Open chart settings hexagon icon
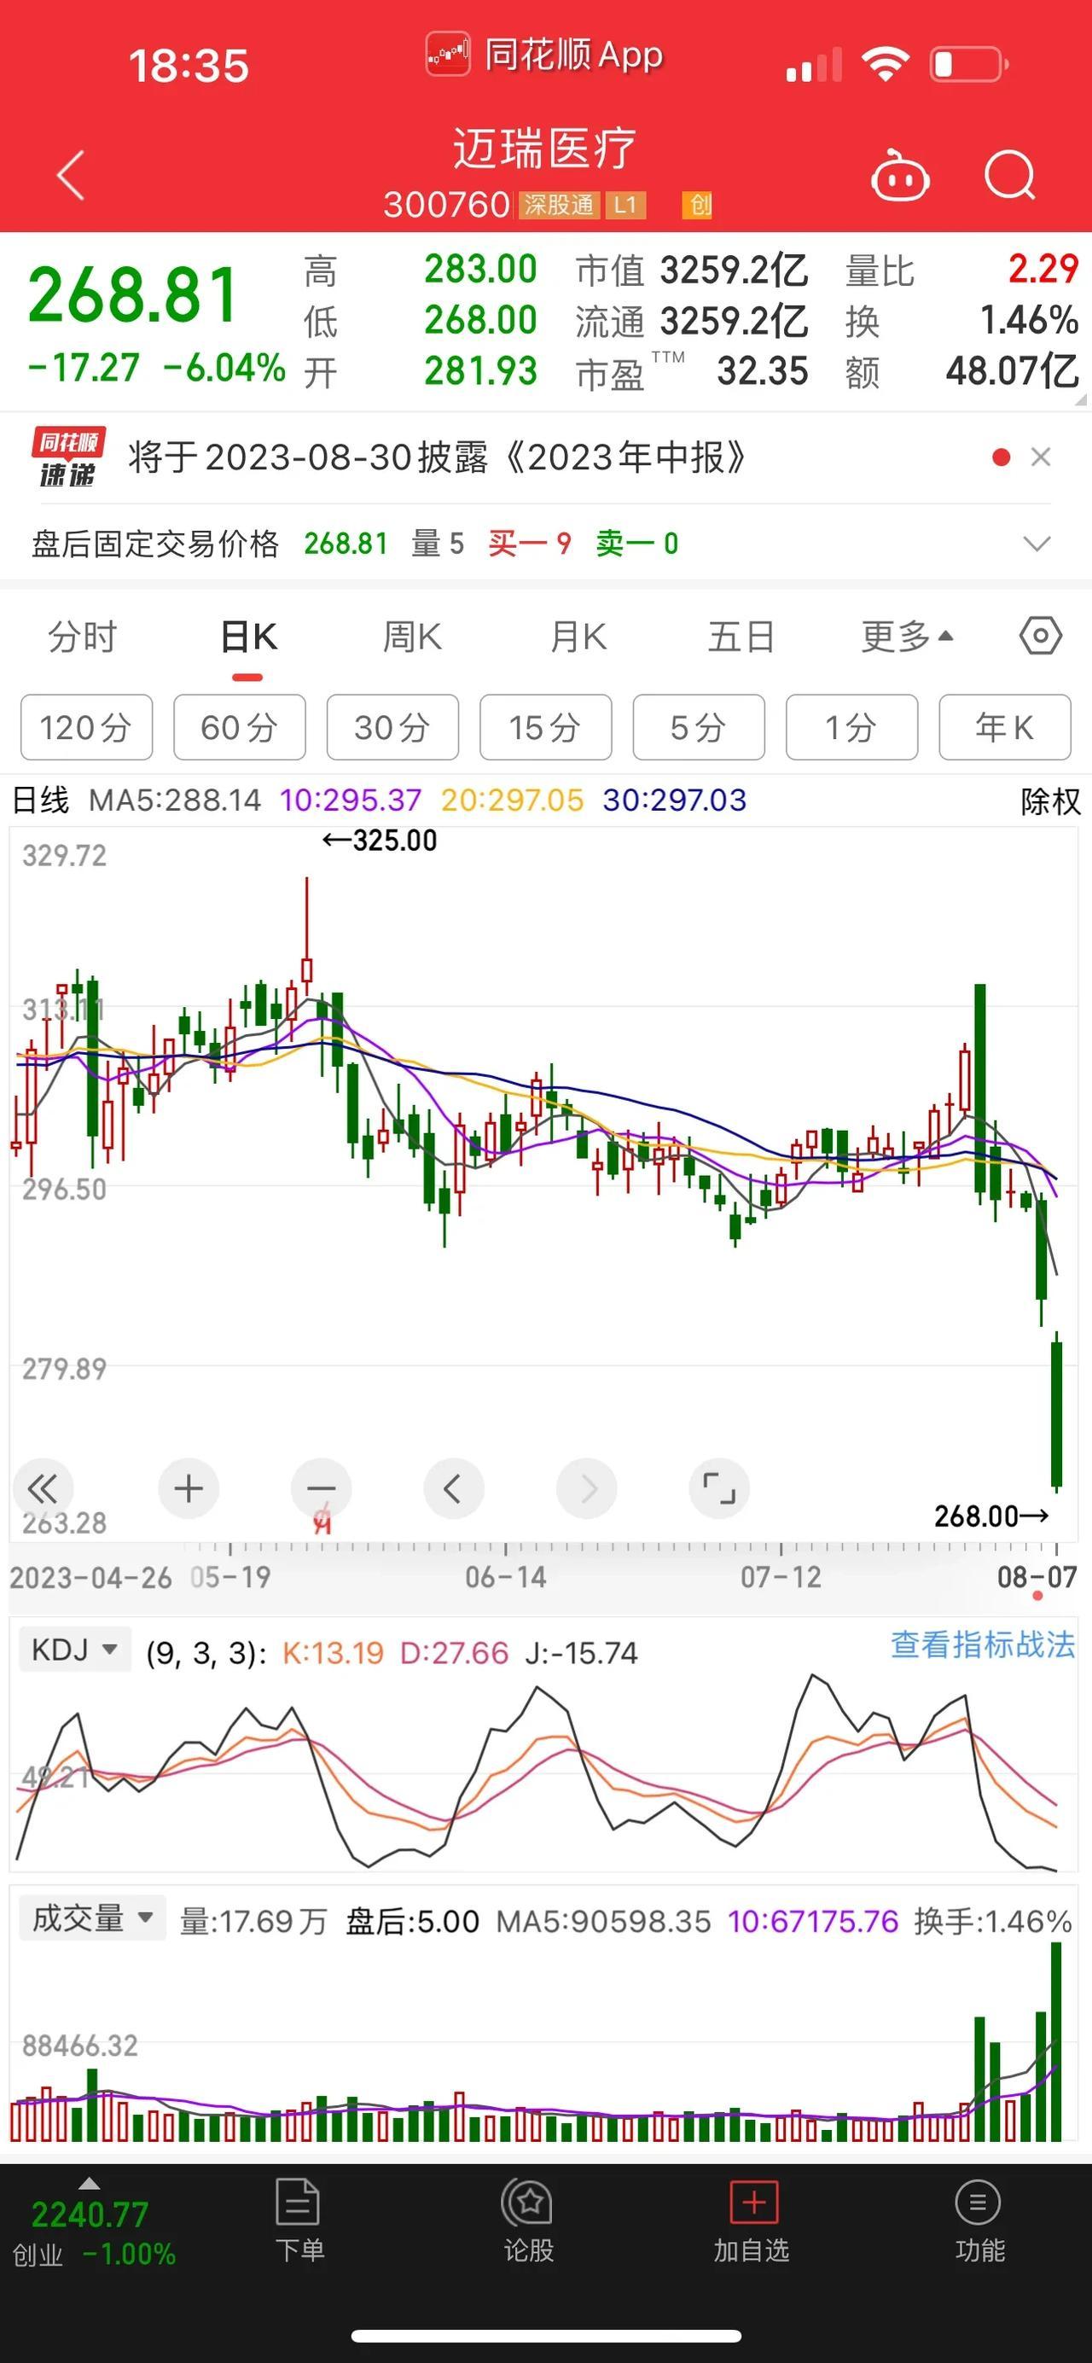This screenshot has width=1092, height=2363. [x=1041, y=636]
